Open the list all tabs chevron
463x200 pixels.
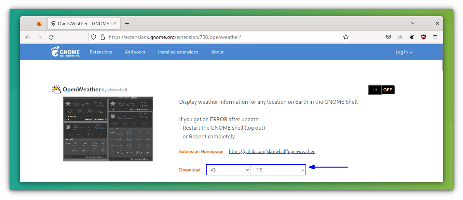tap(413, 23)
